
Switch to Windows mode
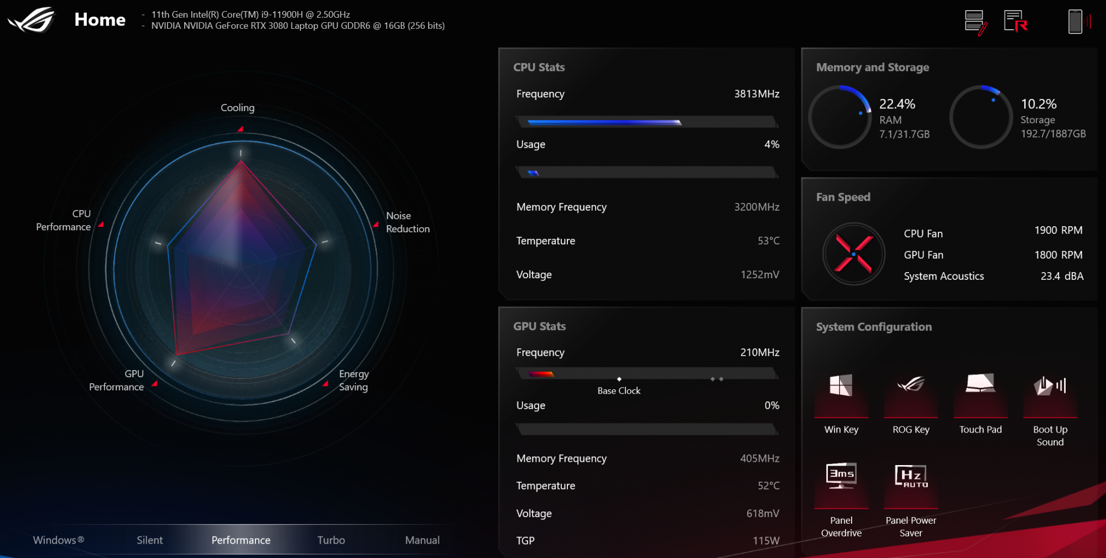click(59, 540)
